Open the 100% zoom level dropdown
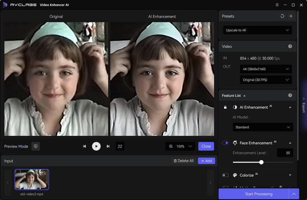Viewport: 307px width, 200px height. 180,146
